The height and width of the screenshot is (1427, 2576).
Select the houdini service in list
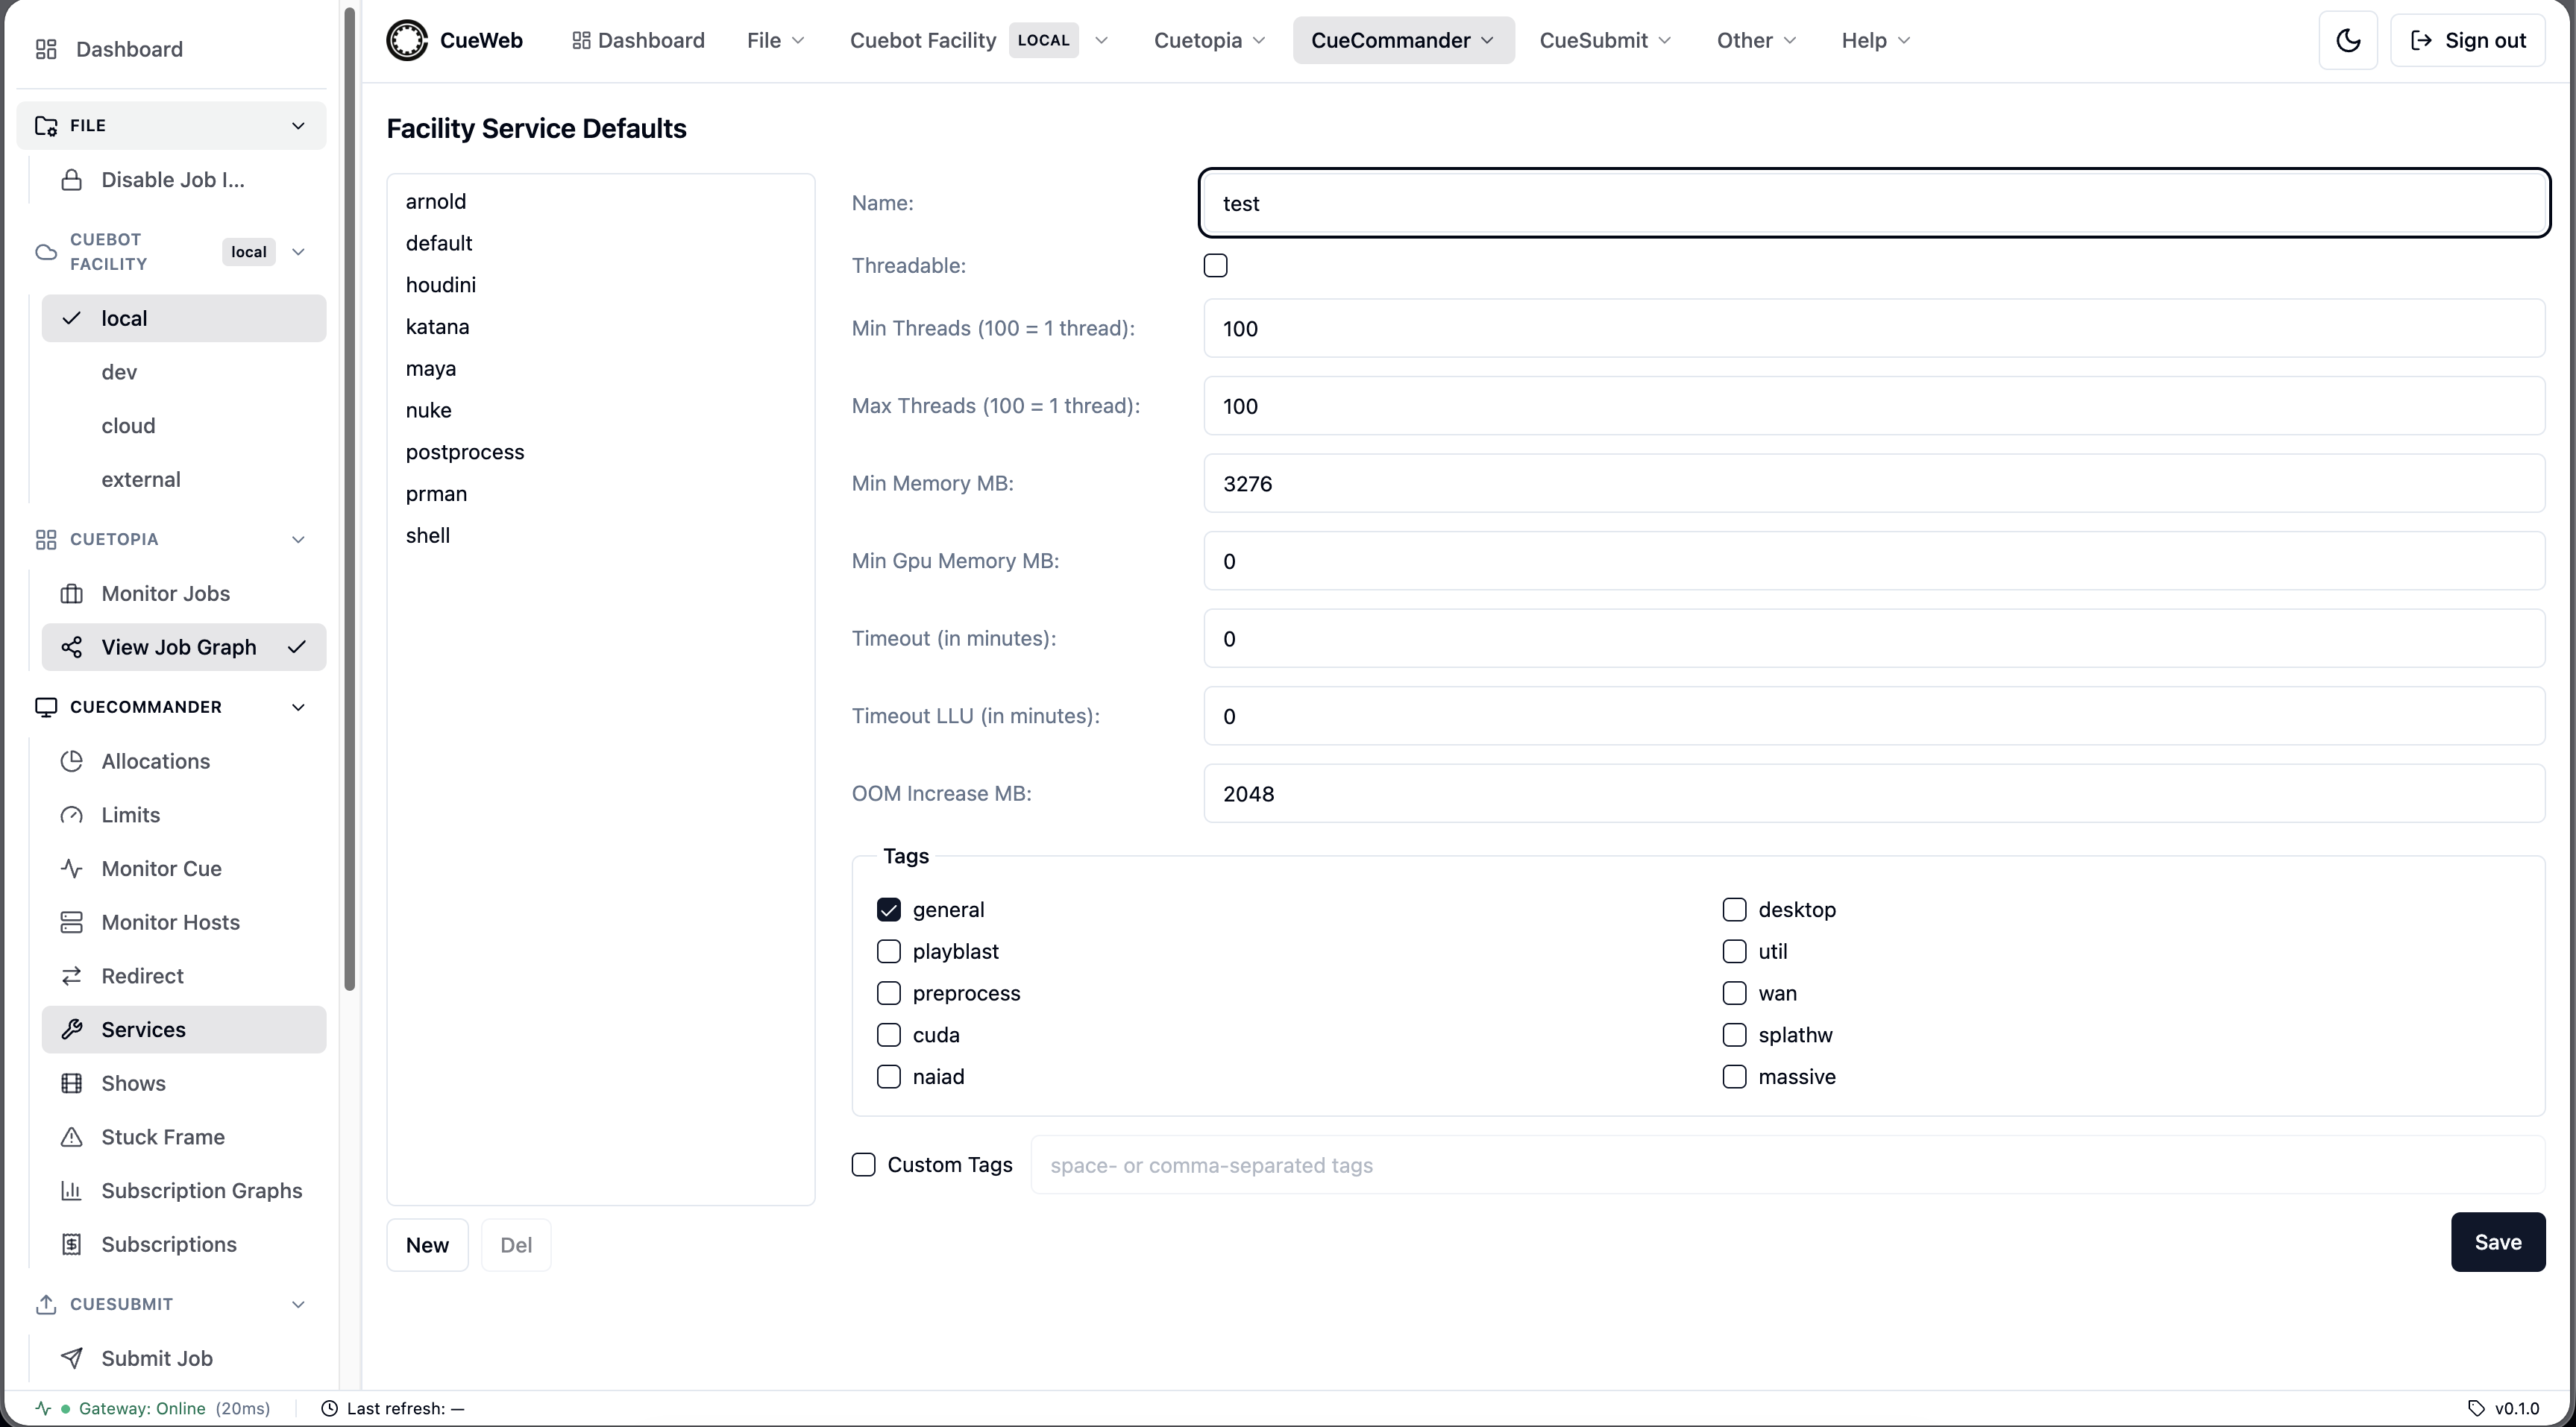click(x=600, y=285)
